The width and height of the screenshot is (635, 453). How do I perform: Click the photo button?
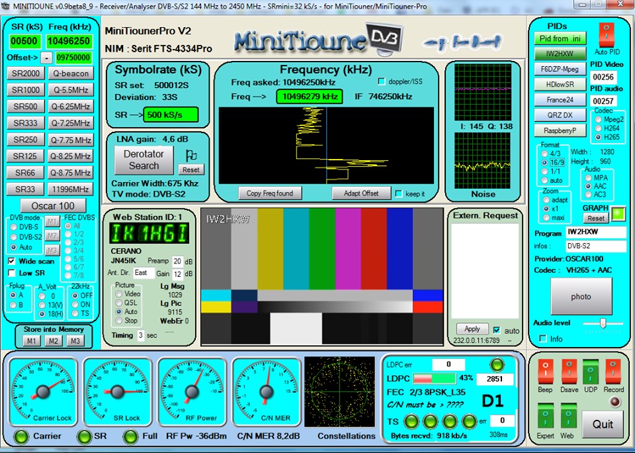point(581,297)
